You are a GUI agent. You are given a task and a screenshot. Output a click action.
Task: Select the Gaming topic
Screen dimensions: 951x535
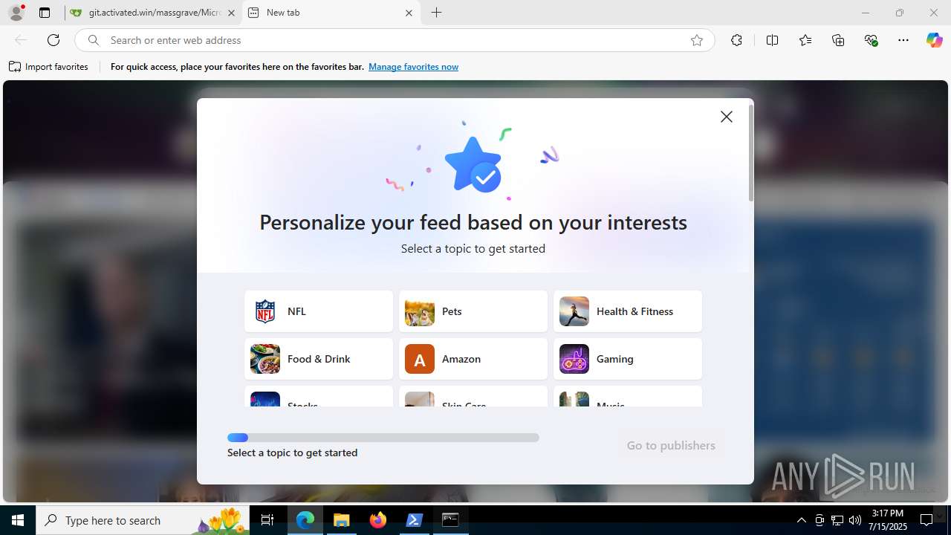[628, 359]
